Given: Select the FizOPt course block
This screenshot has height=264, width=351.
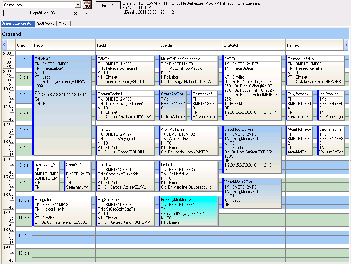Looking at the screenshot, I should click(x=252, y=88).
